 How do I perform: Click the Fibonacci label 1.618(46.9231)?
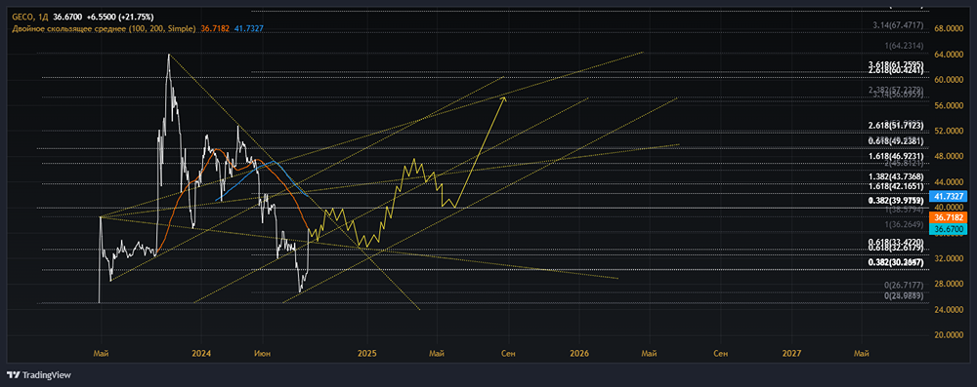[x=895, y=155]
